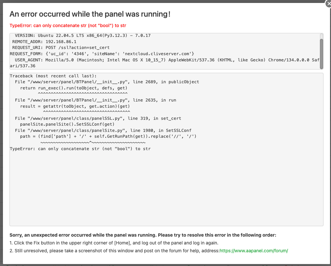Click the final TypeError line in the traceback
The image size is (331, 266).
tap(80, 149)
